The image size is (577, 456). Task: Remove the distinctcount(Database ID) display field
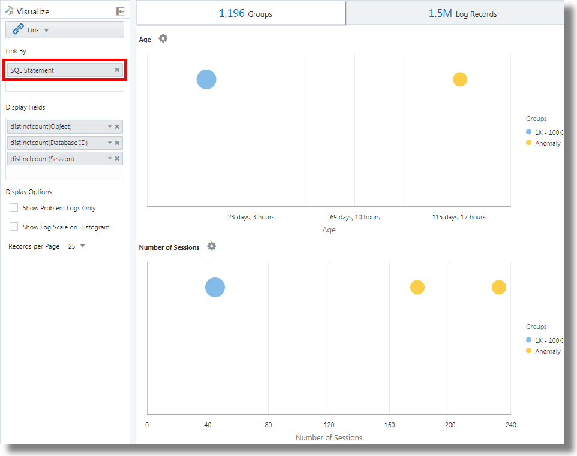[117, 143]
